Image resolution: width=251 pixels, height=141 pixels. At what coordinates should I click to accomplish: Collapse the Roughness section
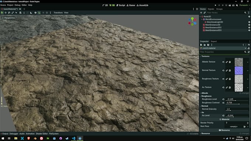tap(206, 96)
